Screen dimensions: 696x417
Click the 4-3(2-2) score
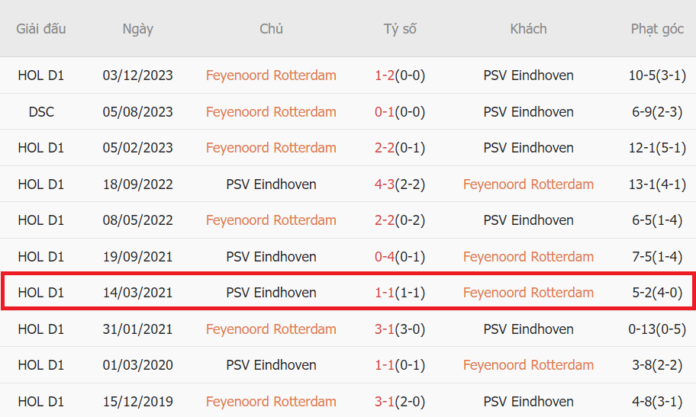(400, 184)
